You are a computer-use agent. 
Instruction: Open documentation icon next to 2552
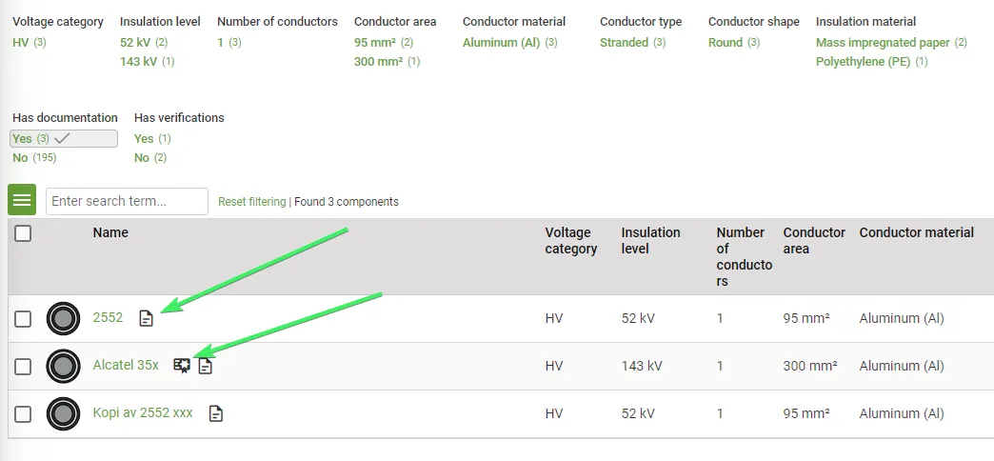pyautogui.click(x=147, y=318)
